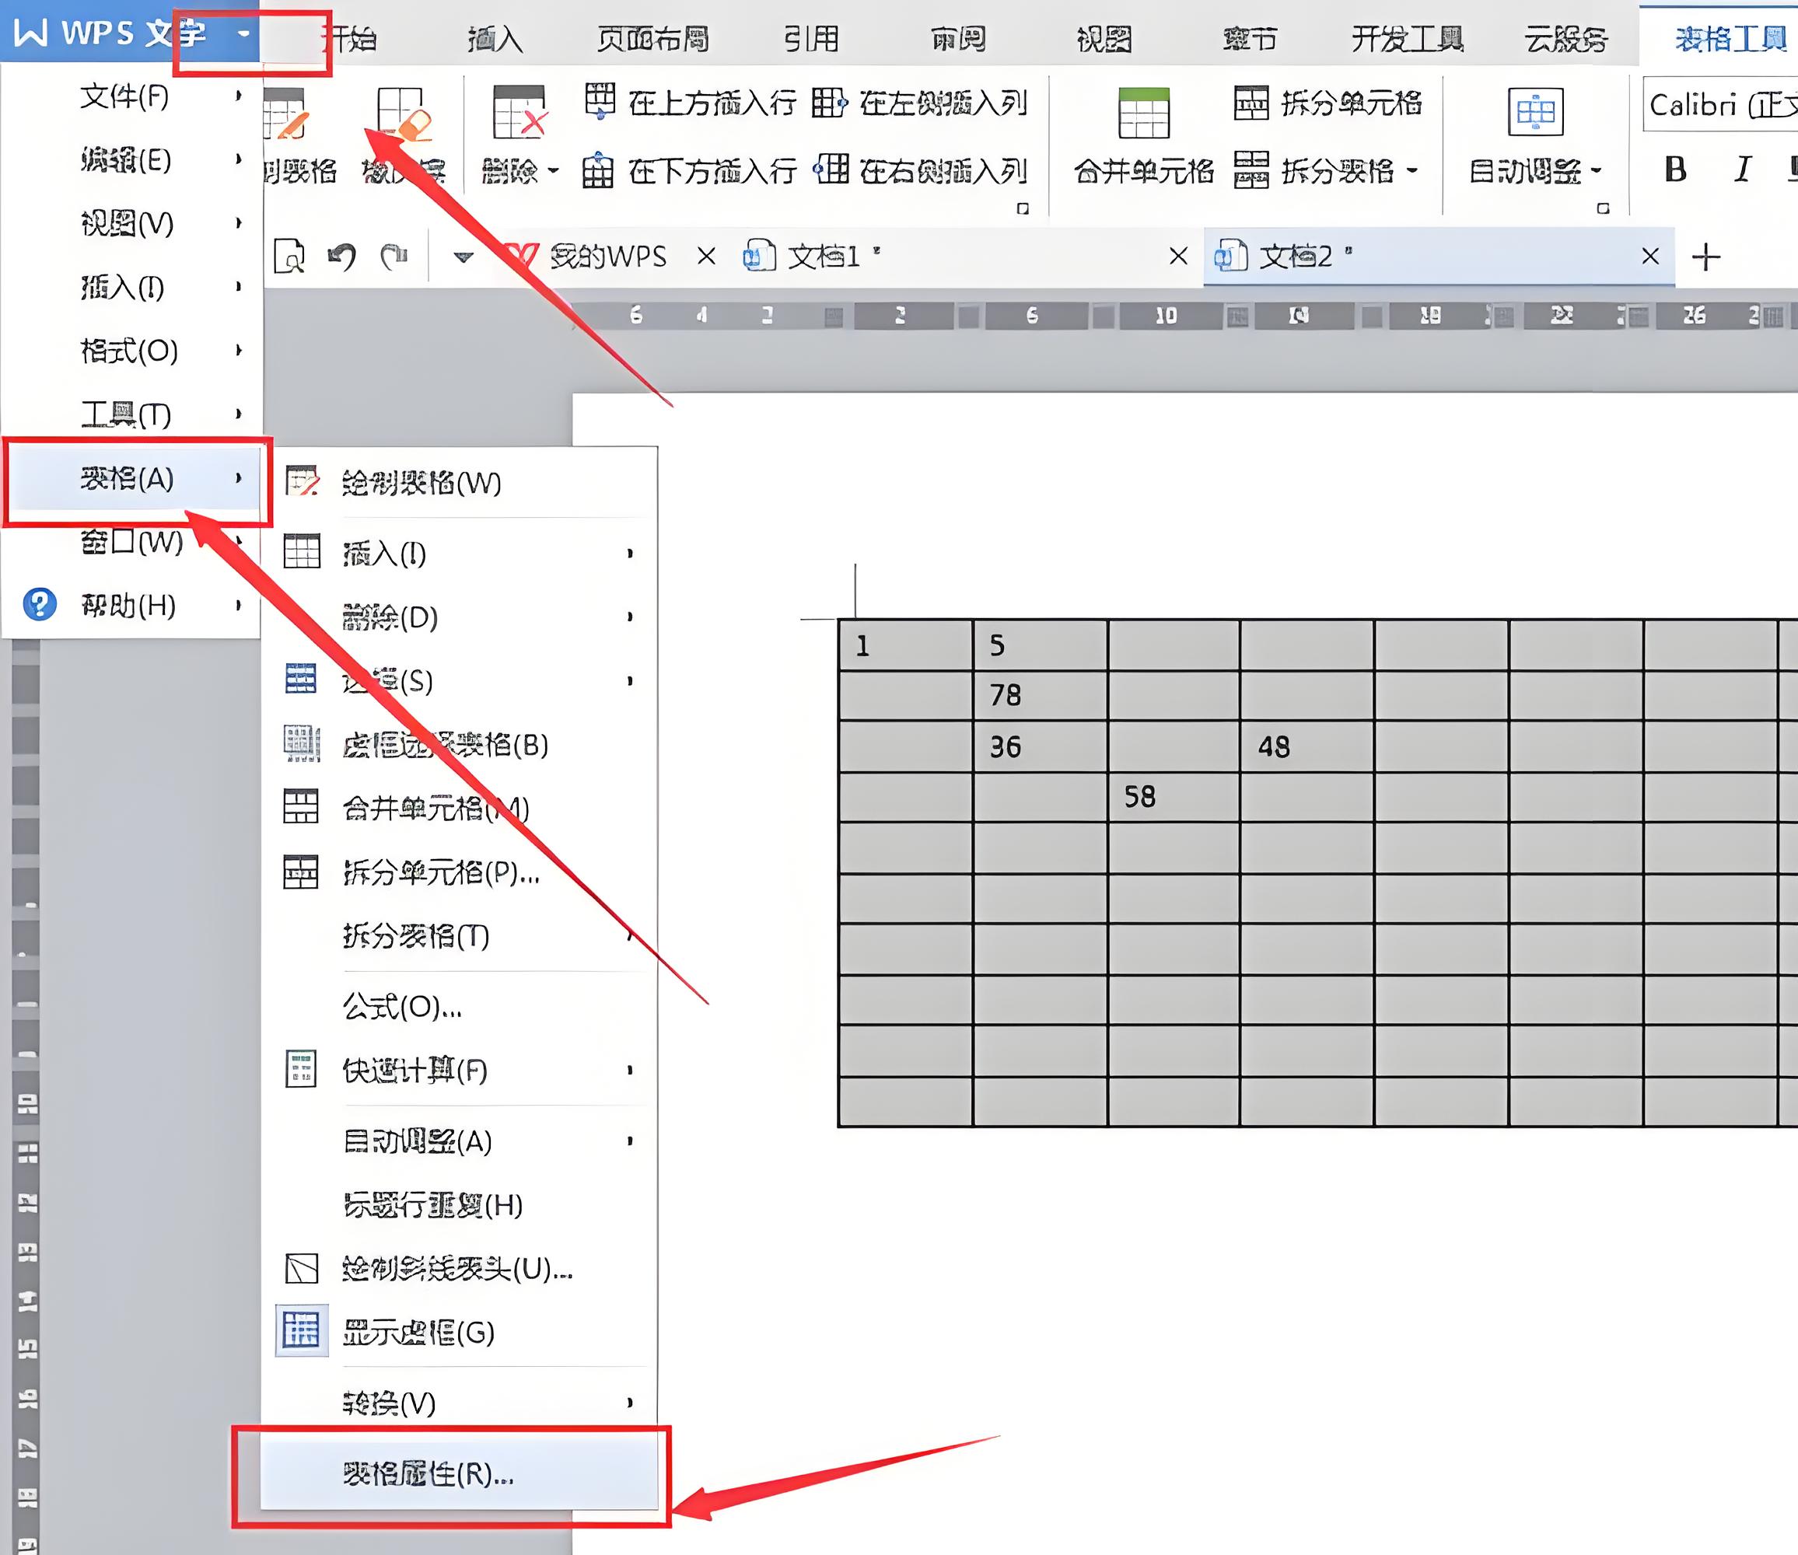Click Insert Row Above (在上方插入行) icon
The height and width of the screenshot is (1555, 1798).
(x=600, y=102)
